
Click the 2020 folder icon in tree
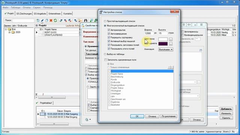[13, 32]
